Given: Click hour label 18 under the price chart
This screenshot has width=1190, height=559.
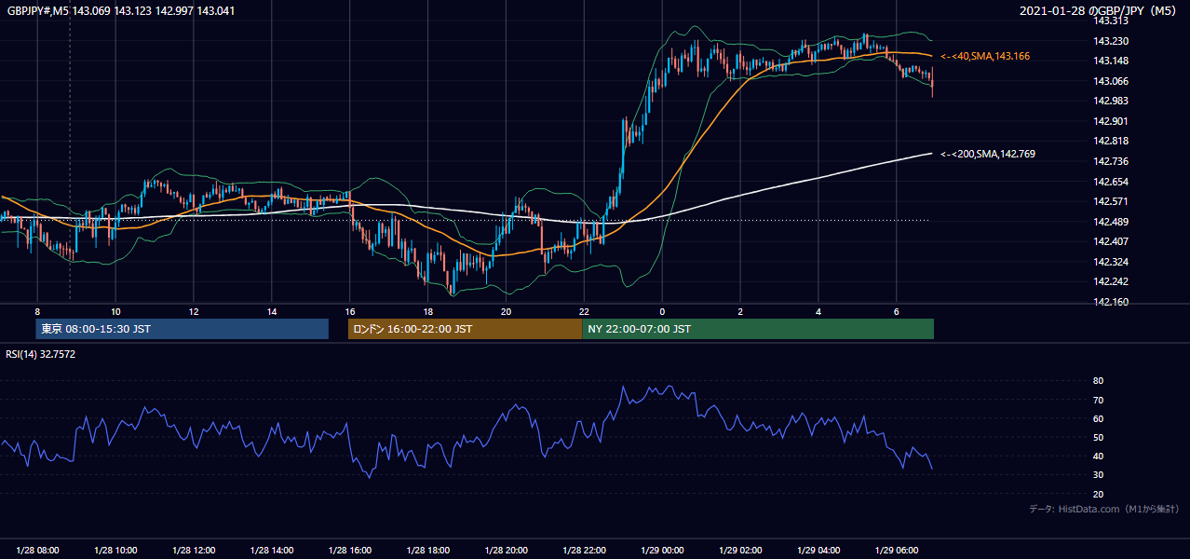Looking at the screenshot, I should pyautogui.click(x=427, y=311).
